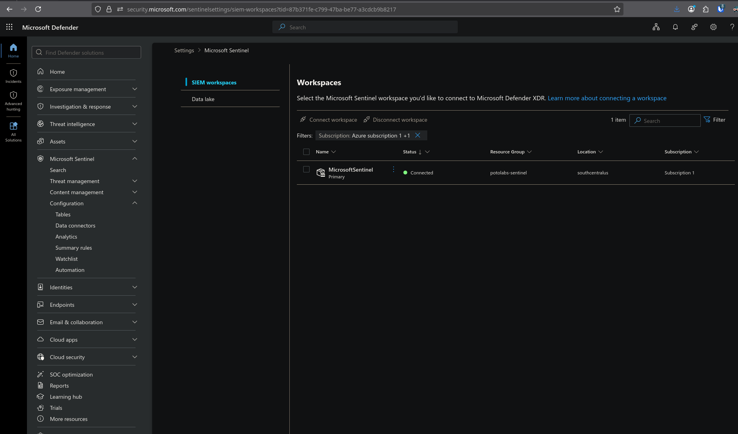Collapse the Microsoft Sentinel section
Image resolution: width=738 pixels, height=434 pixels.
(135, 159)
